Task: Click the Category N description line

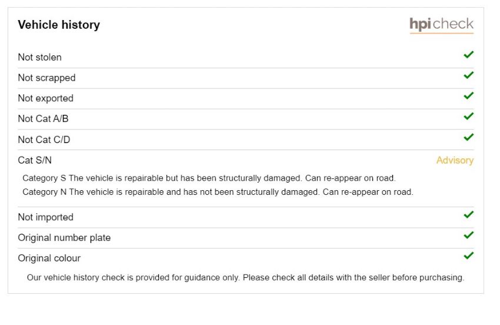Action: (218, 192)
